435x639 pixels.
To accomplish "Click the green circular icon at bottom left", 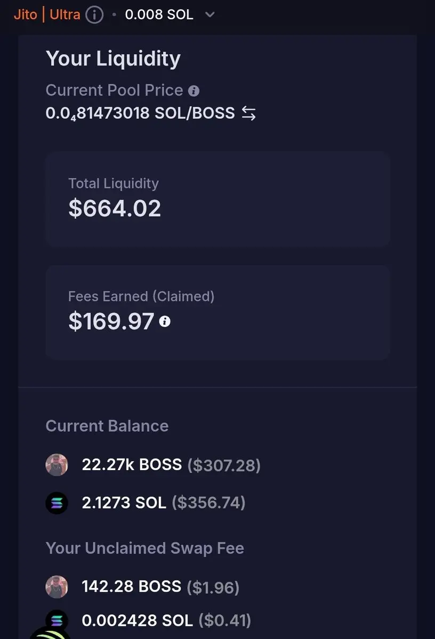I will (51, 634).
